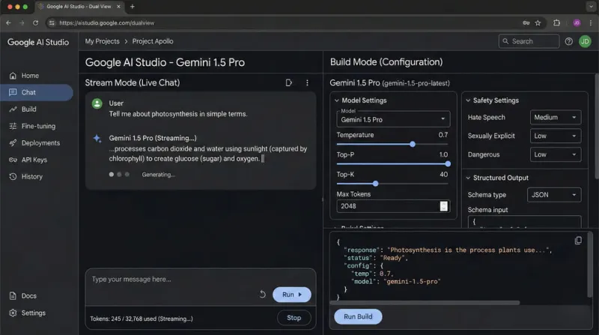Click the browser address bar URL
The width and height of the screenshot is (599, 335).
point(106,23)
